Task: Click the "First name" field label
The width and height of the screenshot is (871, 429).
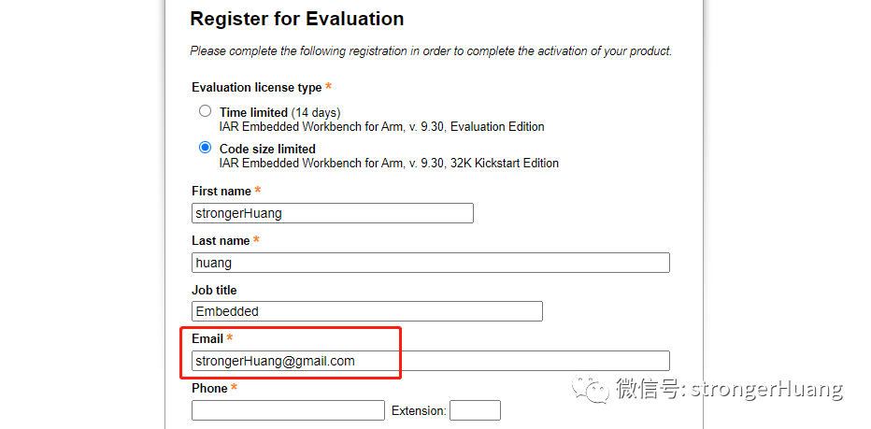Action: (x=221, y=191)
